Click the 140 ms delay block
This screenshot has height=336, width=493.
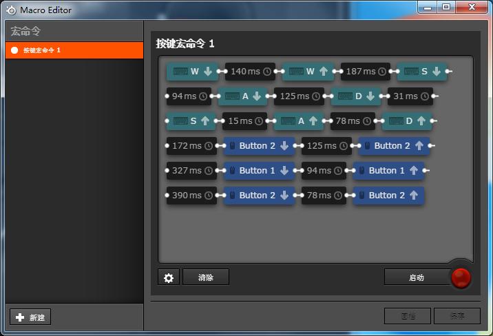tap(250, 72)
